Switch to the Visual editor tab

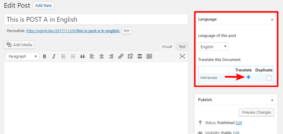tap(167, 47)
